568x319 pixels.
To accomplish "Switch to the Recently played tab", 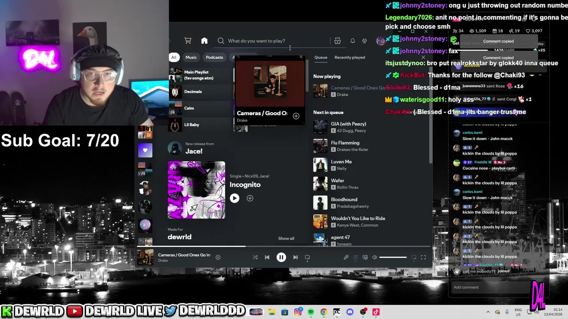I will (x=350, y=57).
